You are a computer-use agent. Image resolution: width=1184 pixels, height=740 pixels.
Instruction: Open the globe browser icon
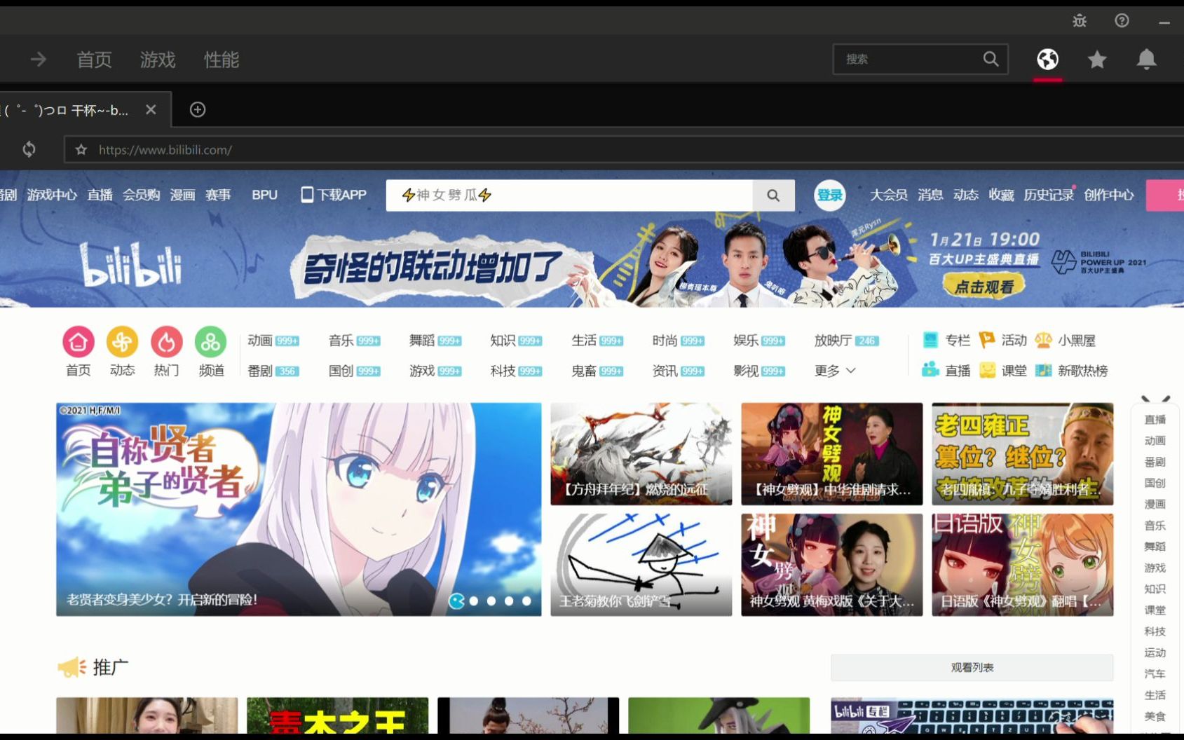1047,60
